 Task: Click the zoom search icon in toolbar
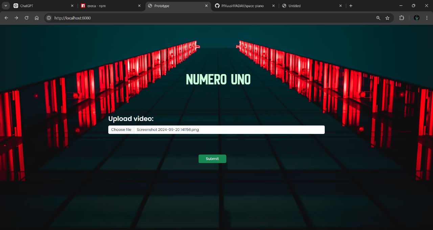[x=378, y=18]
